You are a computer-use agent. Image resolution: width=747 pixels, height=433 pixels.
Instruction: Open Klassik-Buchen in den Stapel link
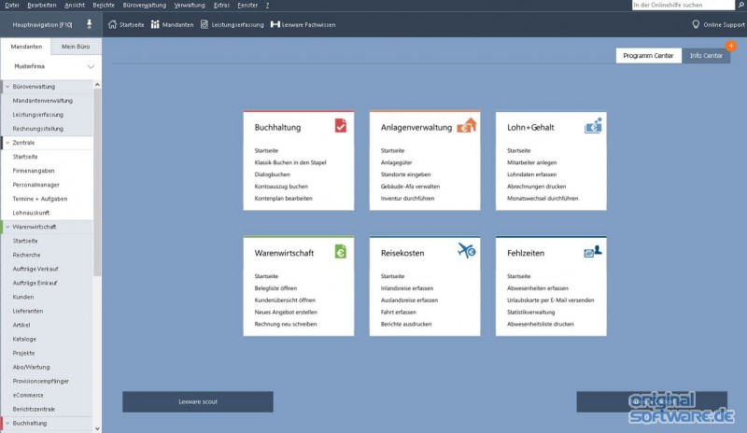(290, 162)
